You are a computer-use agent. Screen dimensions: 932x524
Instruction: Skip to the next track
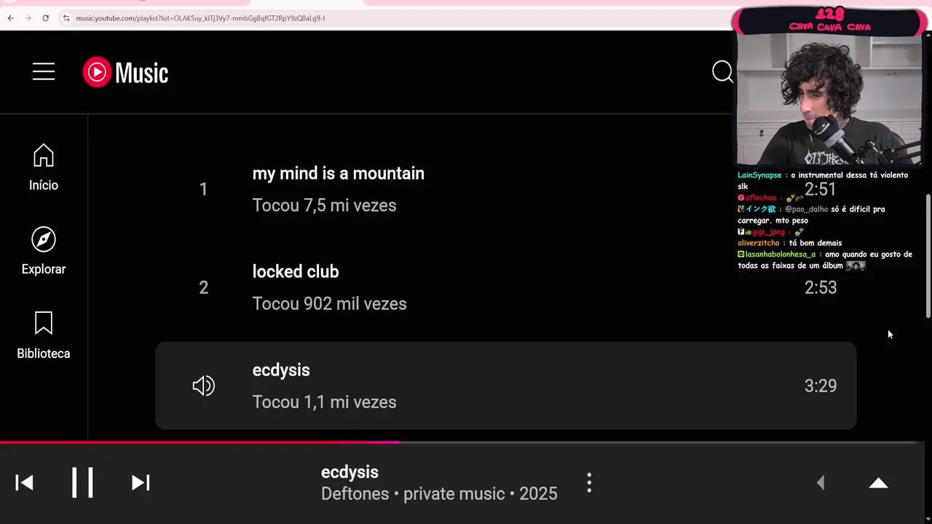[x=141, y=483]
